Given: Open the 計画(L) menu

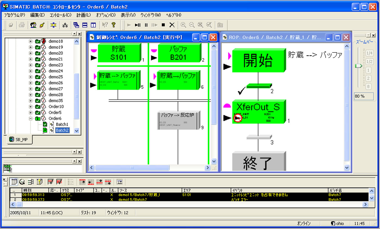Looking at the screenshot, I should (x=83, y=15).
